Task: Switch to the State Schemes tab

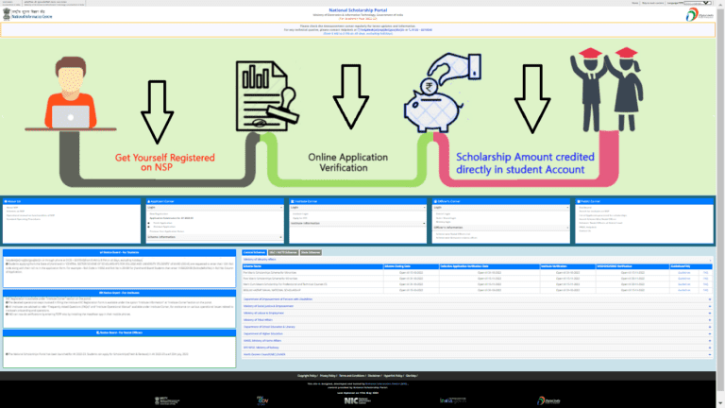Action: tap(311, 252)
